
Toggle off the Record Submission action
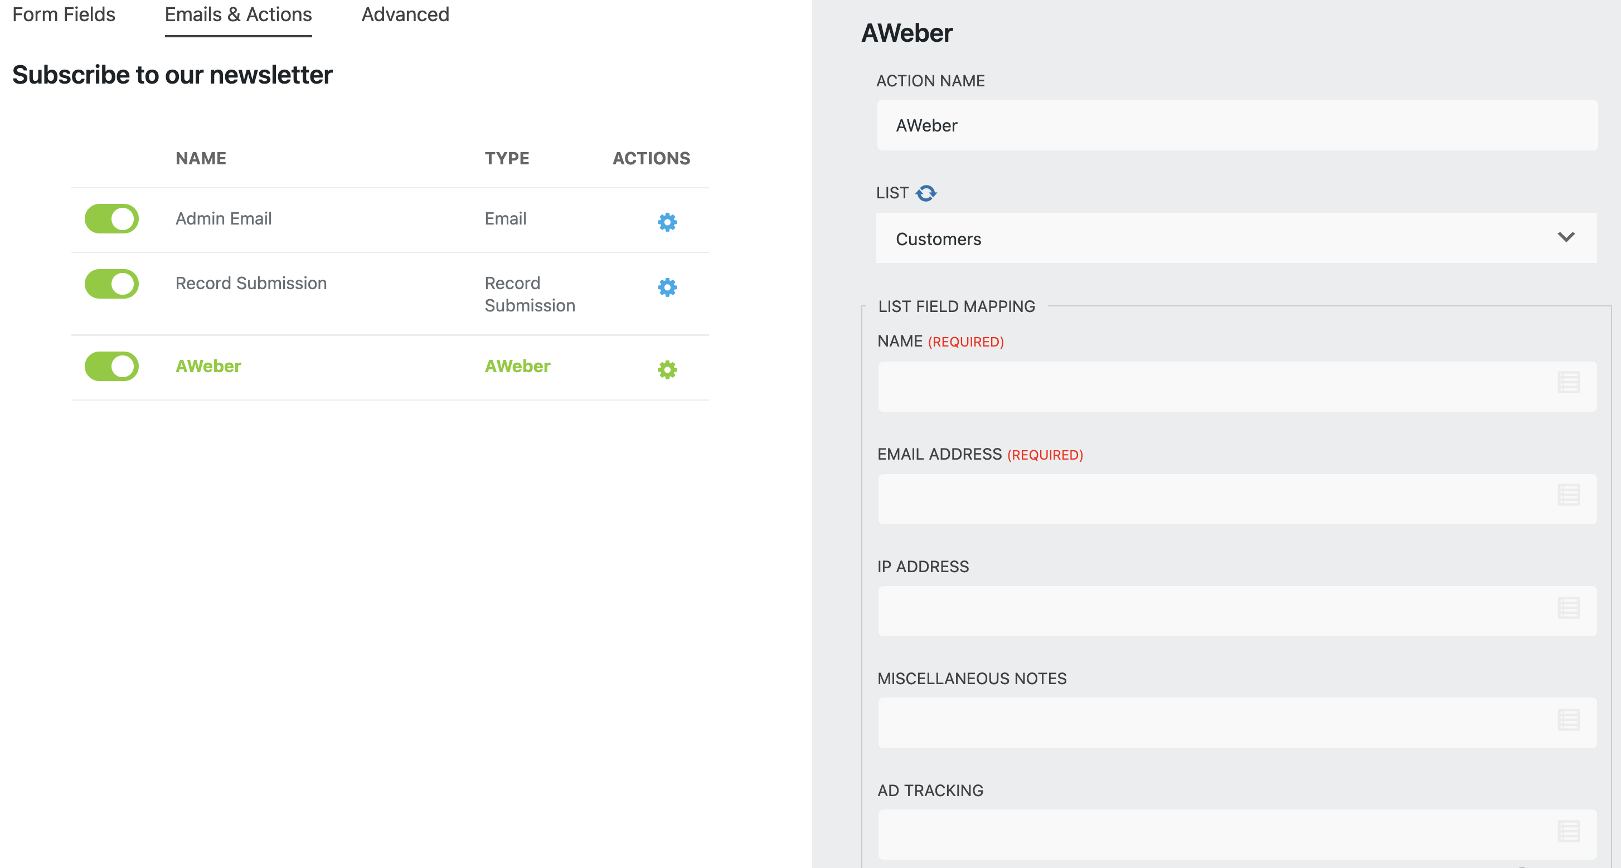[x=112, y=284]
